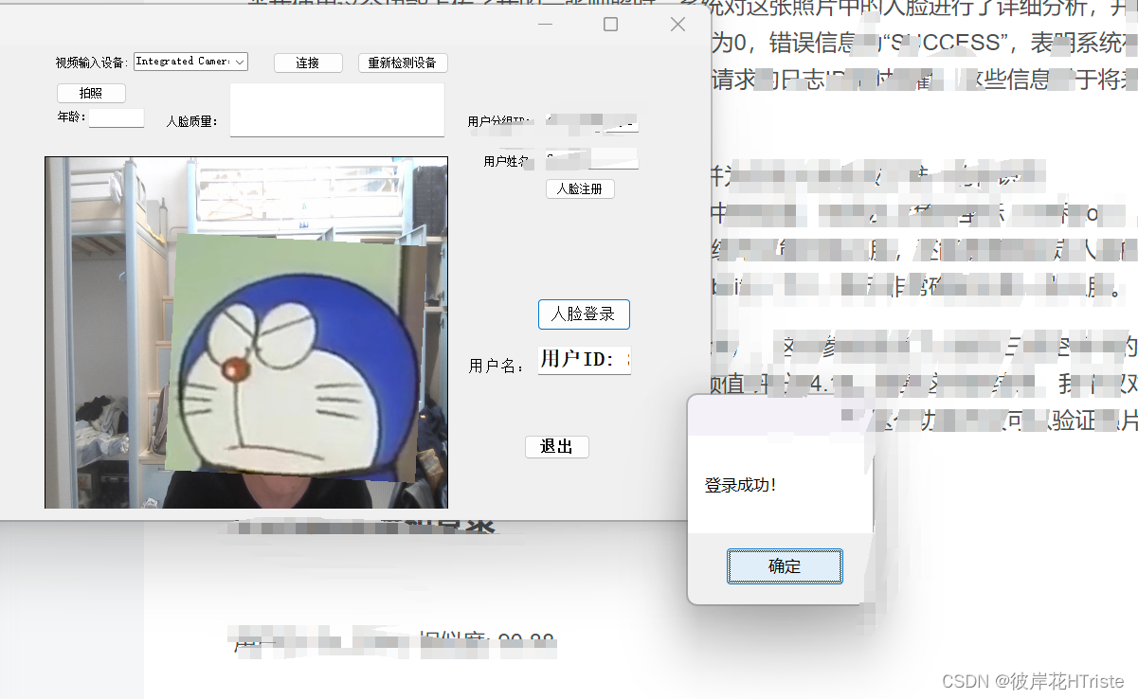This screenshot has width=1138, height=699.
Task: Click the 拍照 button
Action: click(x=91, y=93)
